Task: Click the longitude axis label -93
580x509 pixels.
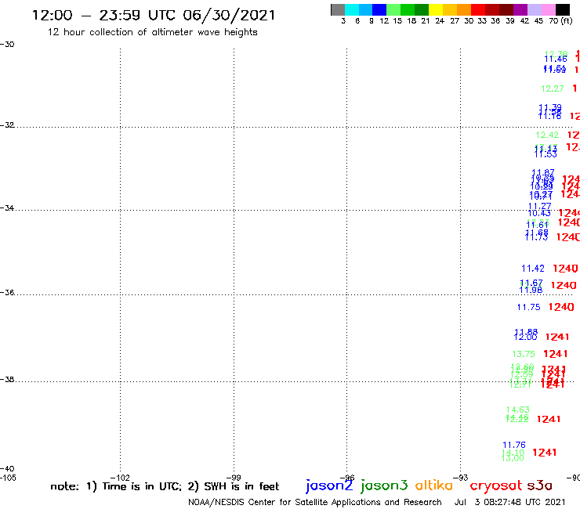Action: 461,478
